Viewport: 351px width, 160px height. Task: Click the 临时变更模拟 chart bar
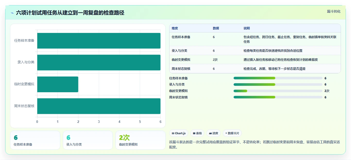(x=58, y=84)
